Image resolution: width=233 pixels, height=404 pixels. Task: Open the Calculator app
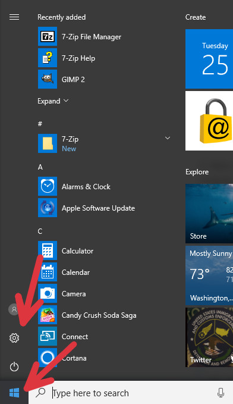[x=48, y=250]
